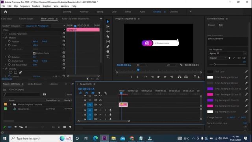252x142 pixels.
Task: Switch to the Browse tab in Essential Graphics
Action: (x=211, y=25)
